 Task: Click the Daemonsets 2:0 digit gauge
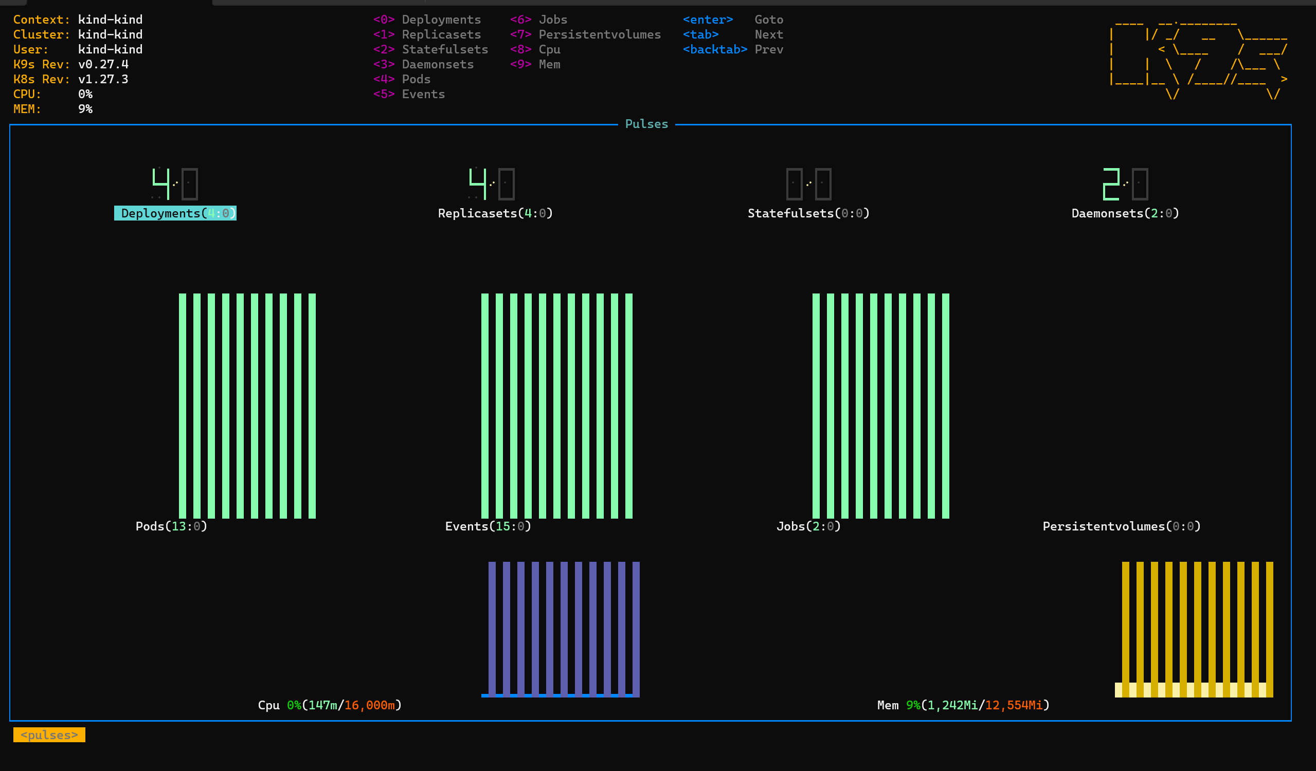[x=1125, y=183]
